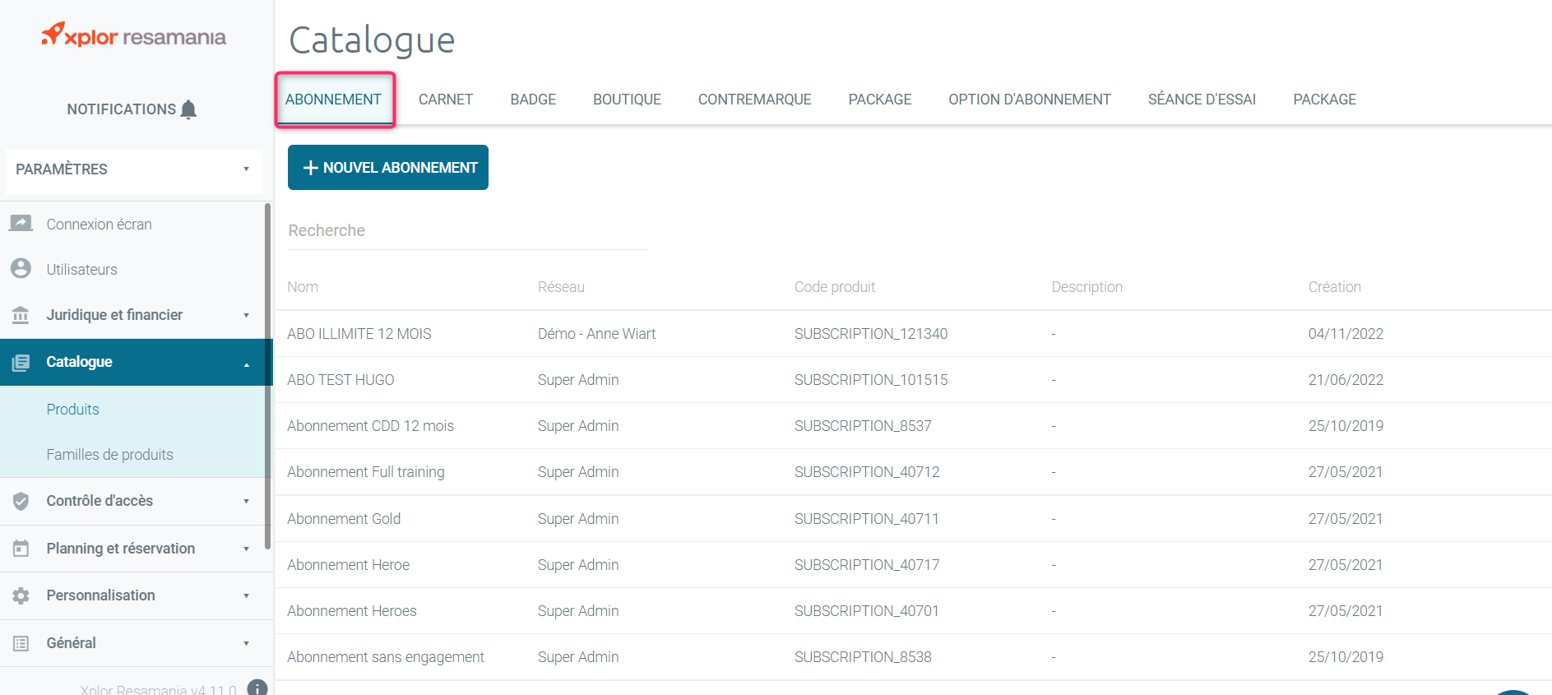Open Abonnement Full training row
1552x695 pixels.
913,472
